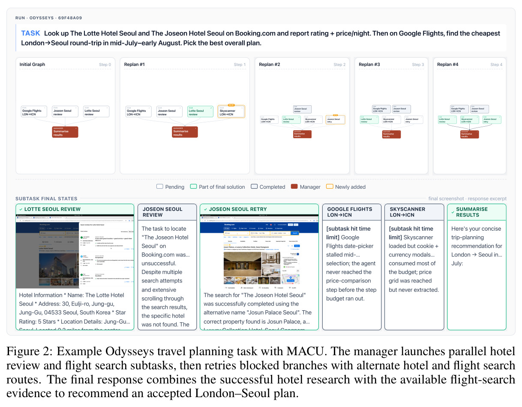This screenshot has height=407, width=522.
Task: Select the Joseon Seoul retry node in Replan #4
Action: tap(492, 120)
